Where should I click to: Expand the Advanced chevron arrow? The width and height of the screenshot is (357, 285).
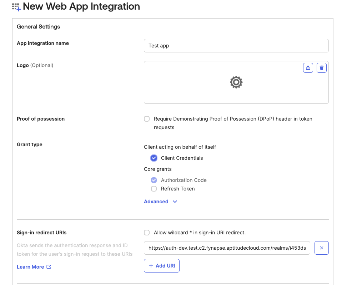click(175, 202)
